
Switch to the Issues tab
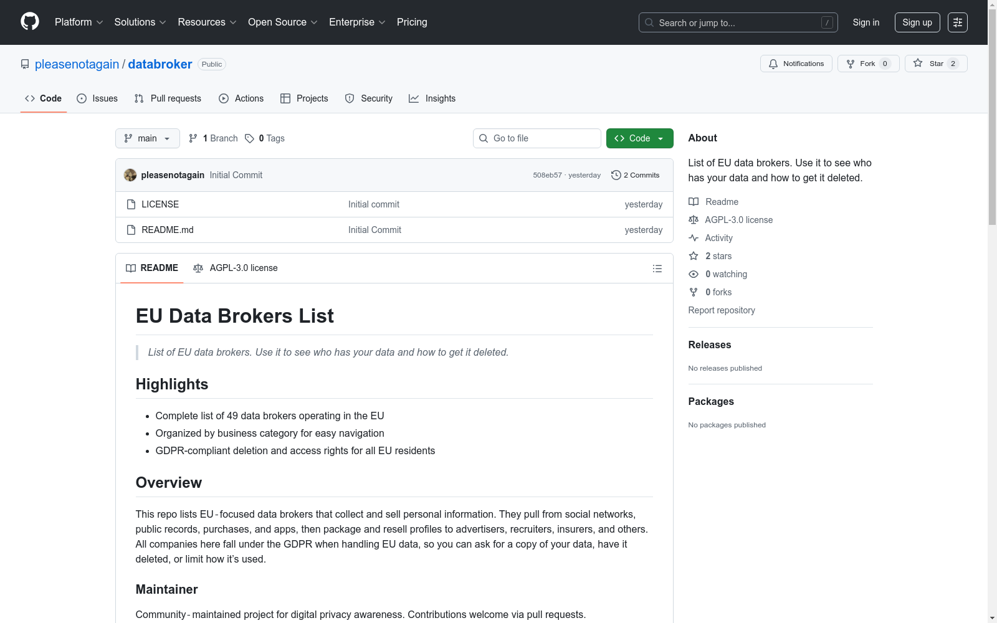(97, 98)
